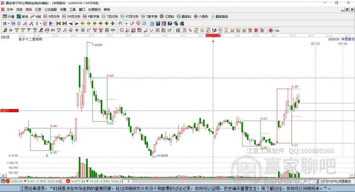Open the 公式选股 menu
Viewport: 355px width, 192px height.
tap(50, 10)
